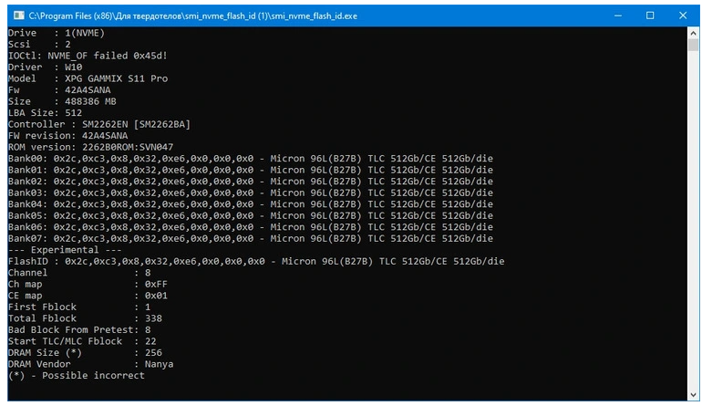The height and width of the screenshot is (406, 702).
Task: Click the 'Size : 488386 MB' line
Action: point(62,101)
